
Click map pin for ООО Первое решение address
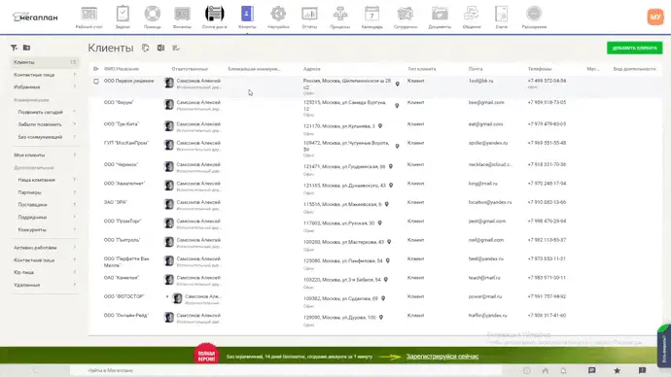[398, 84]
